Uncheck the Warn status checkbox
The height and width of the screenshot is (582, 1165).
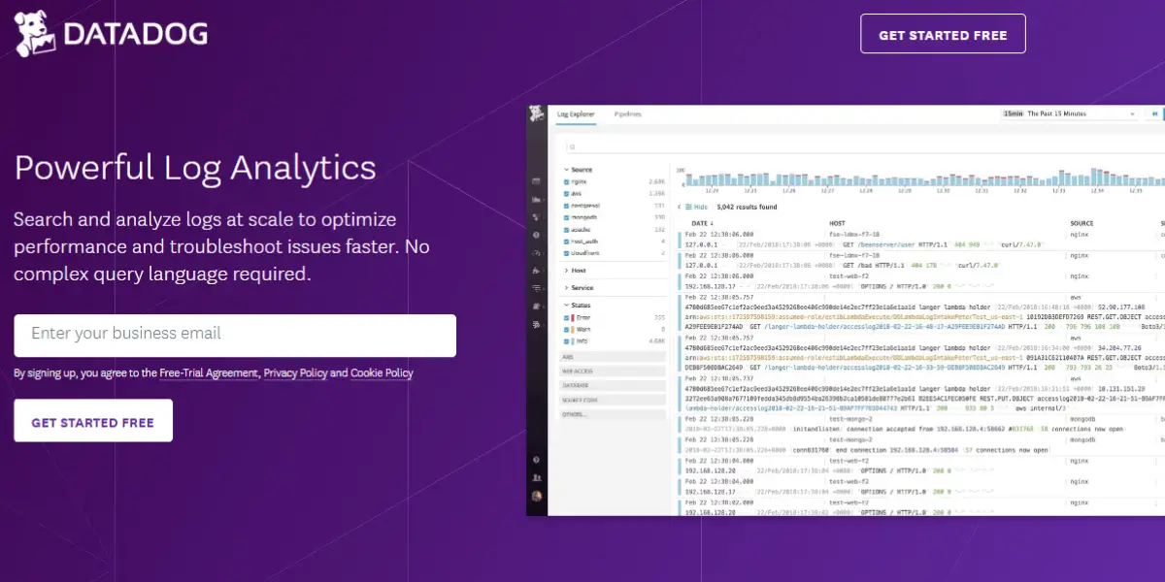pyautogui.click(x=567, y=329)
